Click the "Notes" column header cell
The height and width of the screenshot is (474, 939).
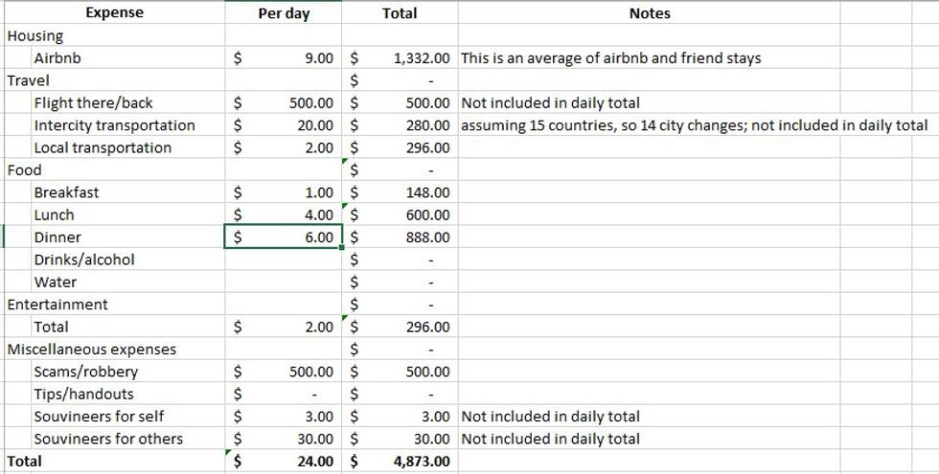click(x=650, y=14)
